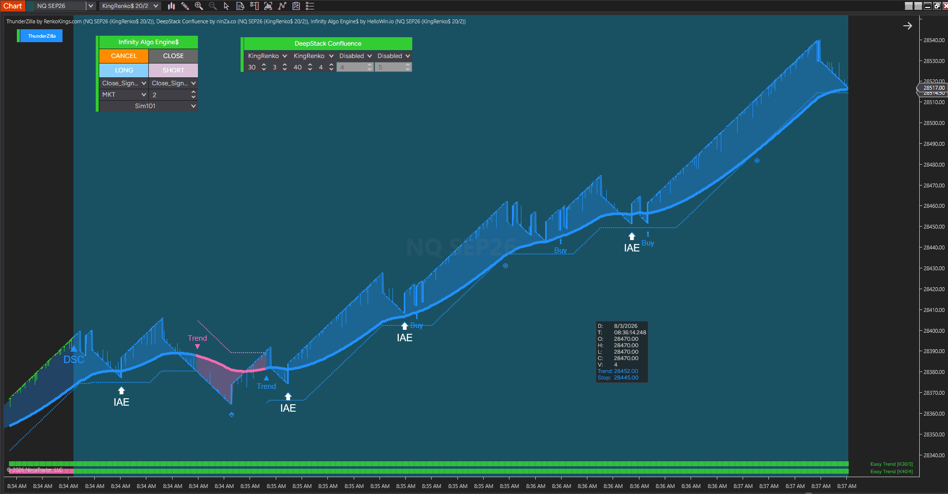The width and height of the screenshot is (948, 494).
Task: Click the zoom in magnifier icon
Action: click(x=199, y=6)
